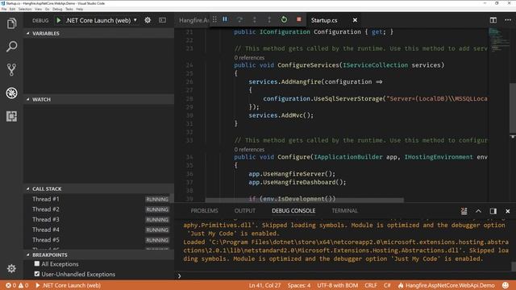Select Thread #1 in call stack
The image size is (516, 290).
[x=98, y=199]
